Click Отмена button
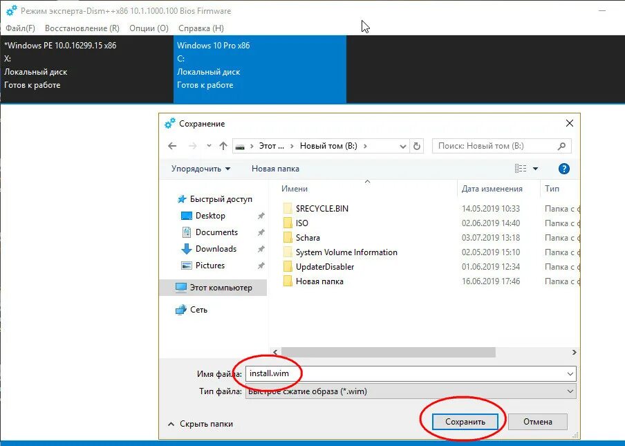The width and height of the screenshot is (625, 446). pos(538,422)
